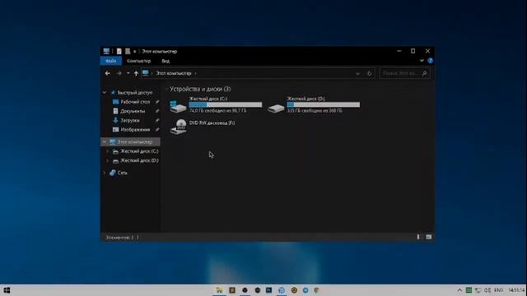The image size is (527, 296).
Task: Click the network icon in system tray
Action: 478,290
